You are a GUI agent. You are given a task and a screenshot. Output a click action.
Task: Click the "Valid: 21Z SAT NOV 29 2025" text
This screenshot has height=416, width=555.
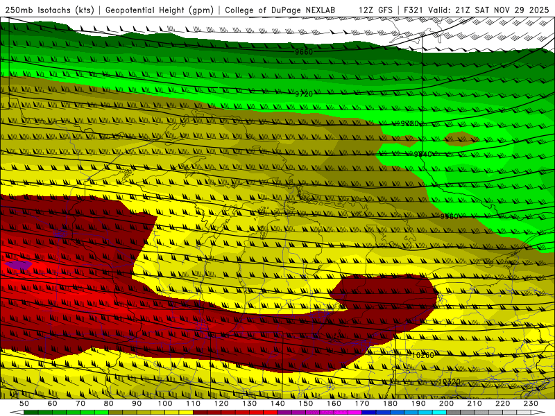tap(488, 10)
